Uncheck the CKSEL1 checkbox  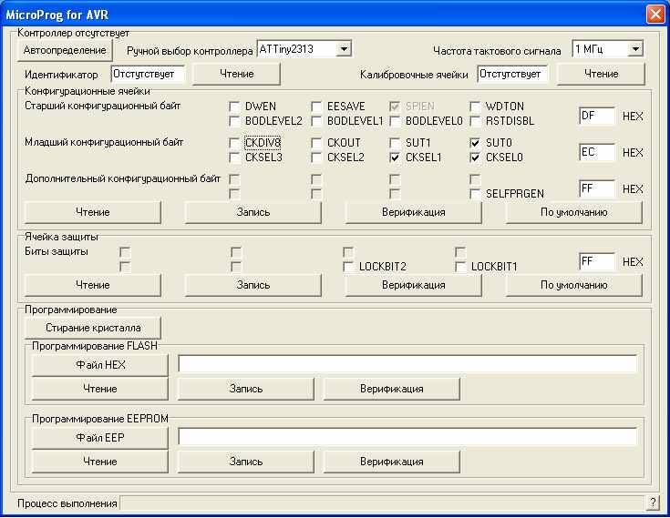tap(396, 157)
